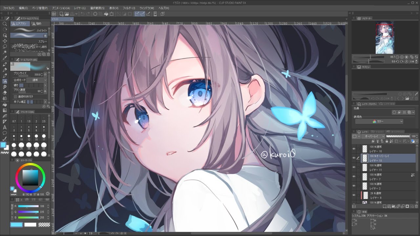Select the Gradient tool
This screenshot has width=420, height=236.
(5, 110)
